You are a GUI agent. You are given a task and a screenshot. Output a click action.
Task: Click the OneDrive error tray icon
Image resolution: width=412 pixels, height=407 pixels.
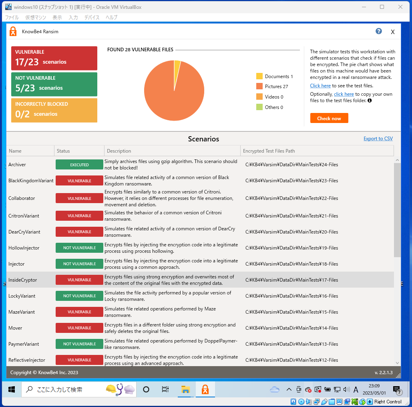pos(308,390)
